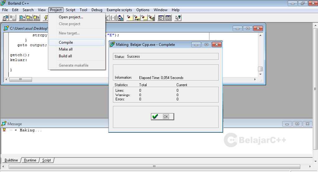
Task: Minimize the Making dialog window
Action: pyautogui.click(x=196, y=44)
